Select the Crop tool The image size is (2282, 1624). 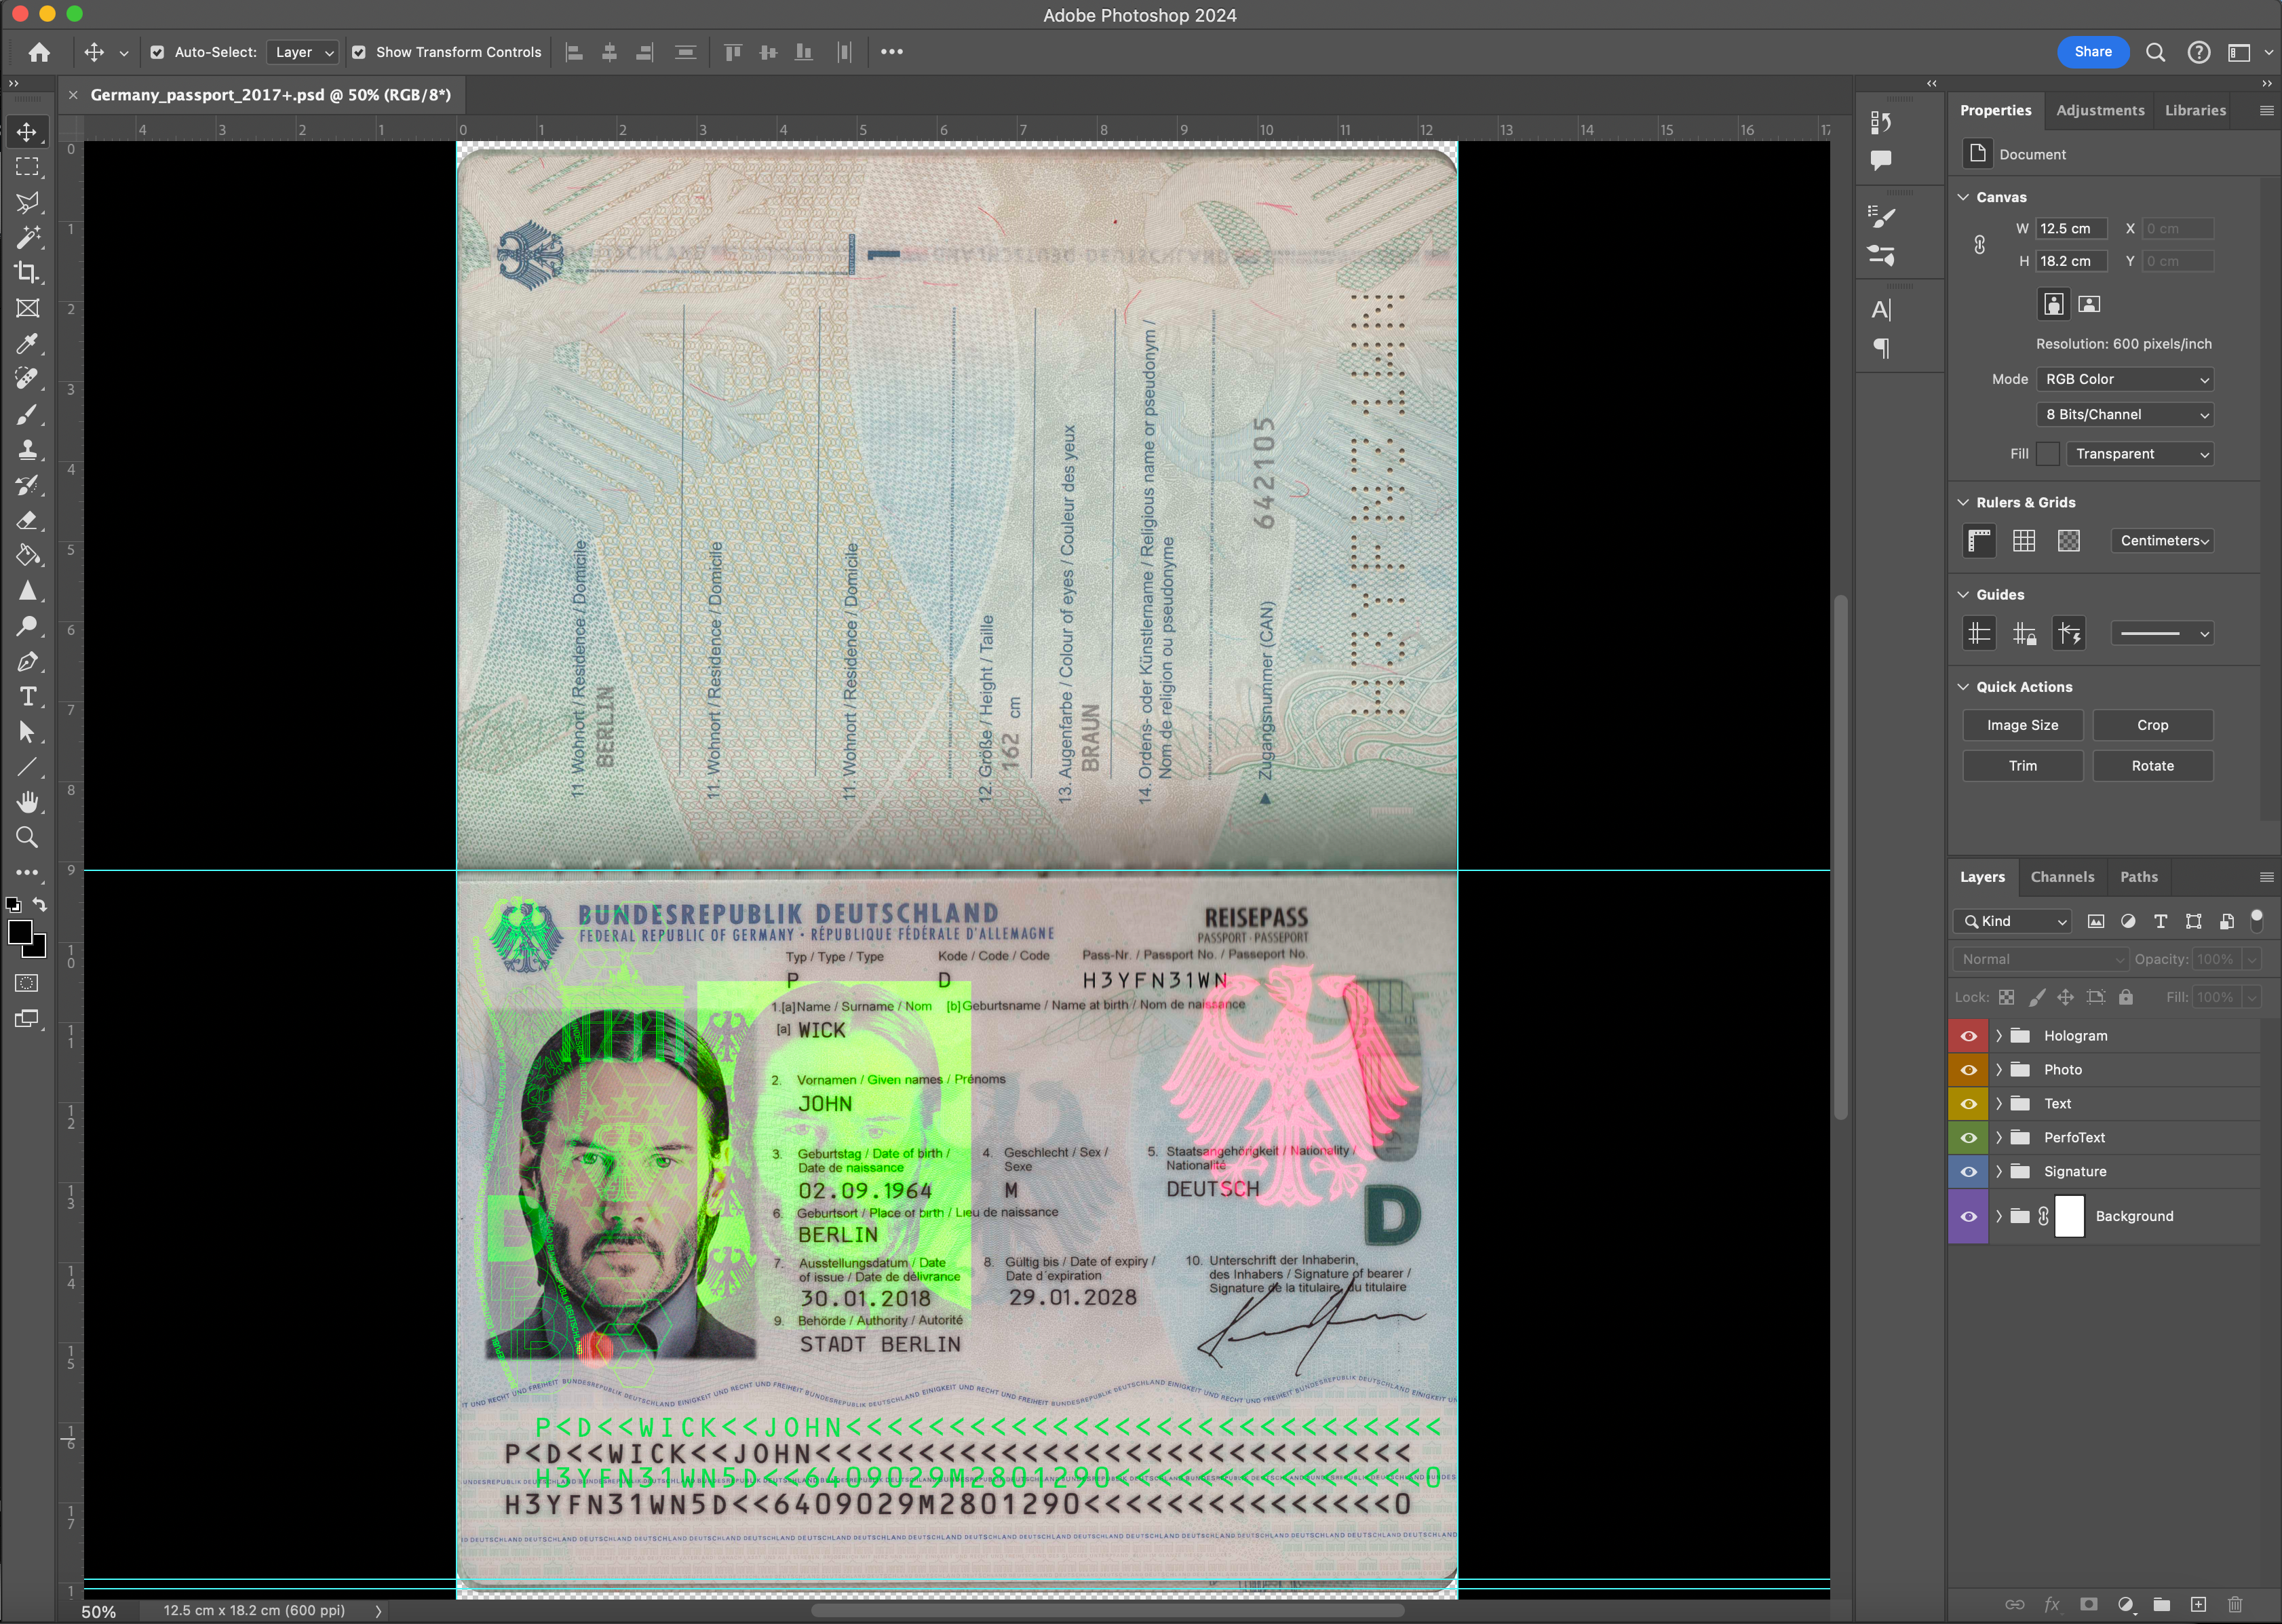coord(27,272)
